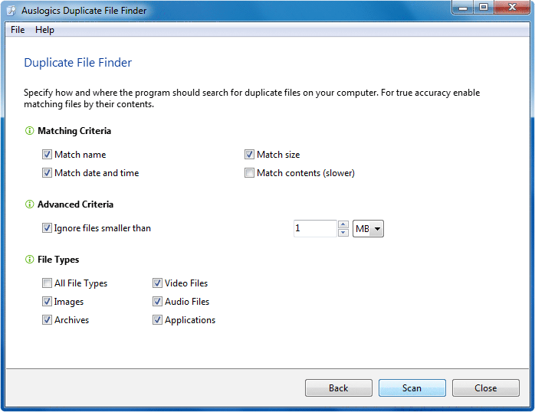Toggle Ignore files smaller than option

(x=48, y=228)
